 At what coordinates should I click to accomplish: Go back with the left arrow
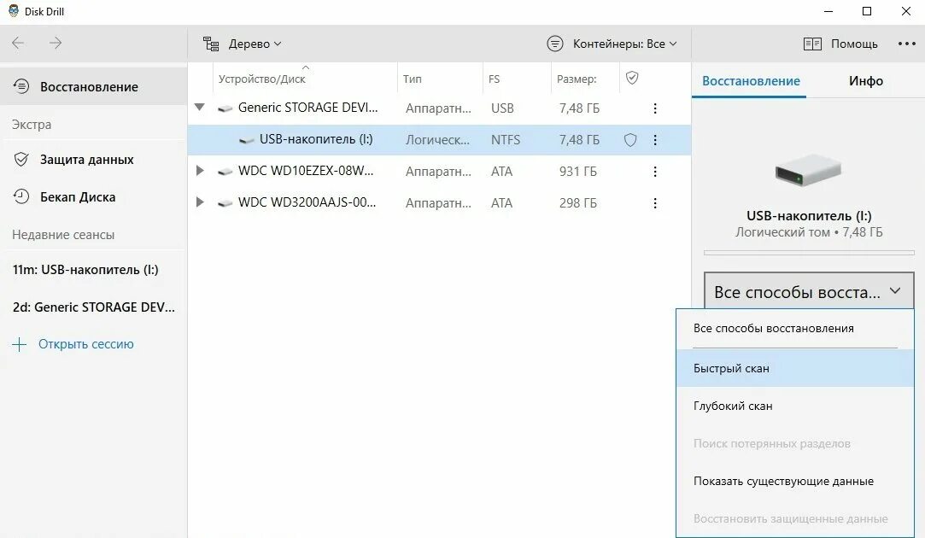(18, 43)
